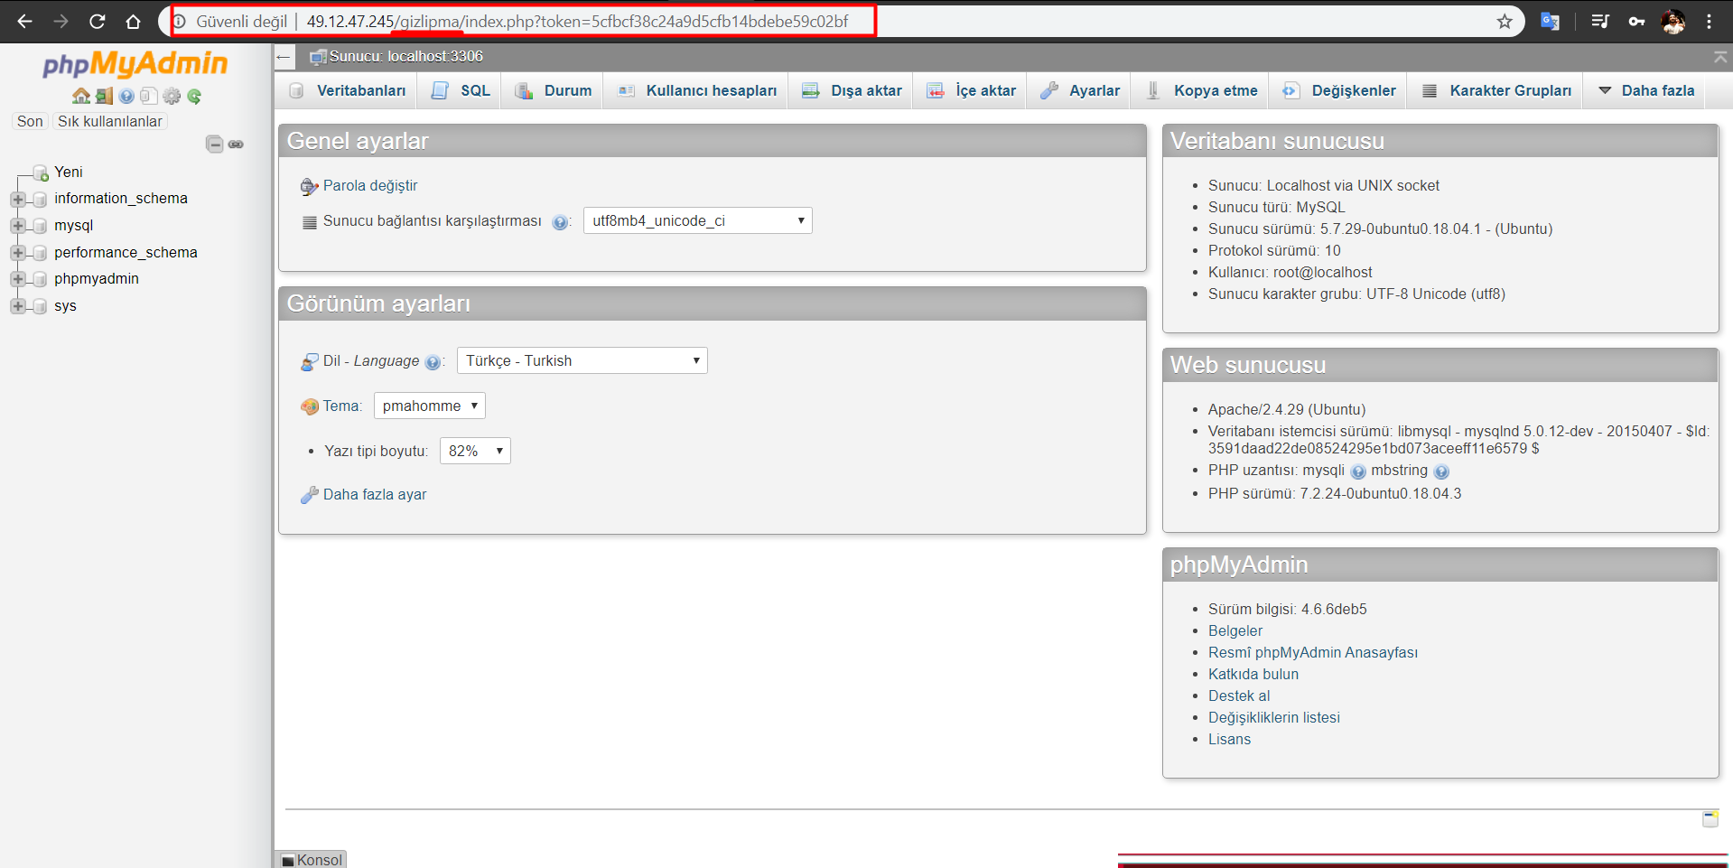Click the browser home button
Viewport: 1733px width, 868px height.
click(133, 21)
